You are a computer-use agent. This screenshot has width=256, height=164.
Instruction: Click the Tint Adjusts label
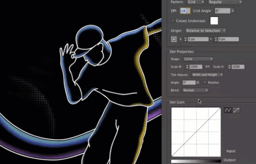pyautogui.click(x=179, y=75)
